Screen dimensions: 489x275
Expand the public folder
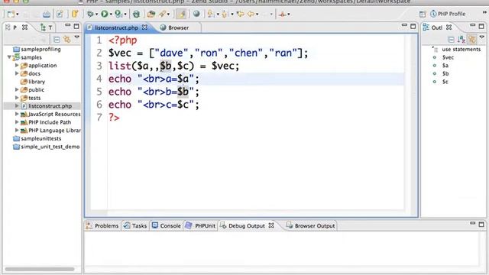(x=17, y=90)
